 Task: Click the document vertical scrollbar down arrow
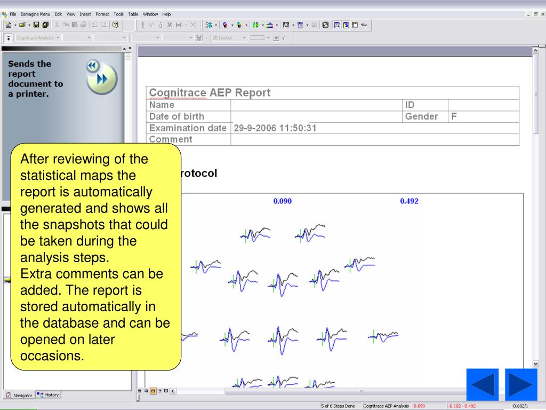click(535, 364)
